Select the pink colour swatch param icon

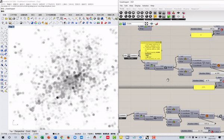169,13
